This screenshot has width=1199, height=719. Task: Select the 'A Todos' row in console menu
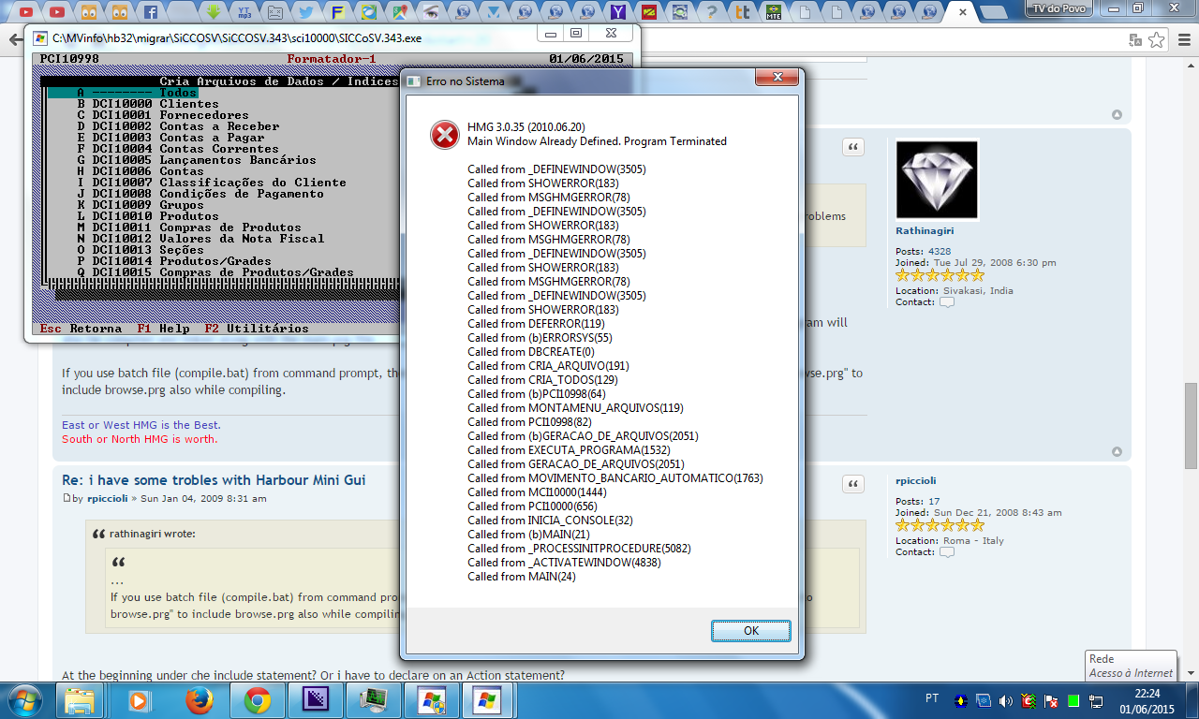123,93
